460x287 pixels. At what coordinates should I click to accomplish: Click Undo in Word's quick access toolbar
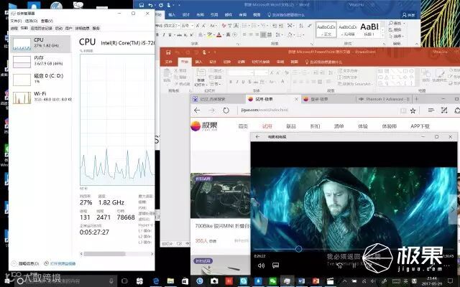[150, 5]
